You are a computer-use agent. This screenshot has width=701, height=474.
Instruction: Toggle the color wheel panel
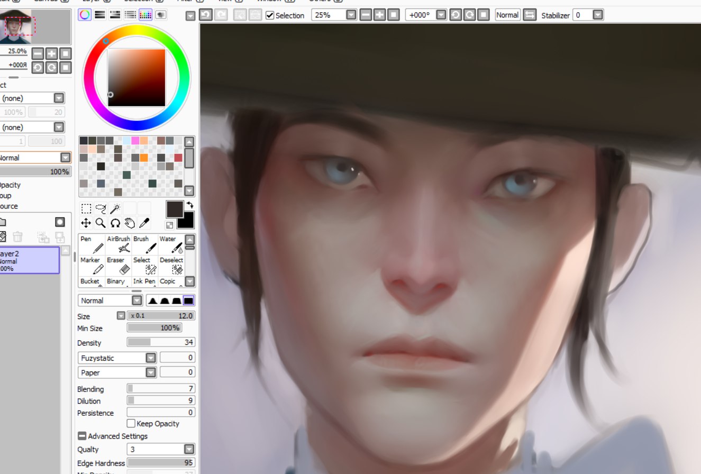click(x=84, y=15)
